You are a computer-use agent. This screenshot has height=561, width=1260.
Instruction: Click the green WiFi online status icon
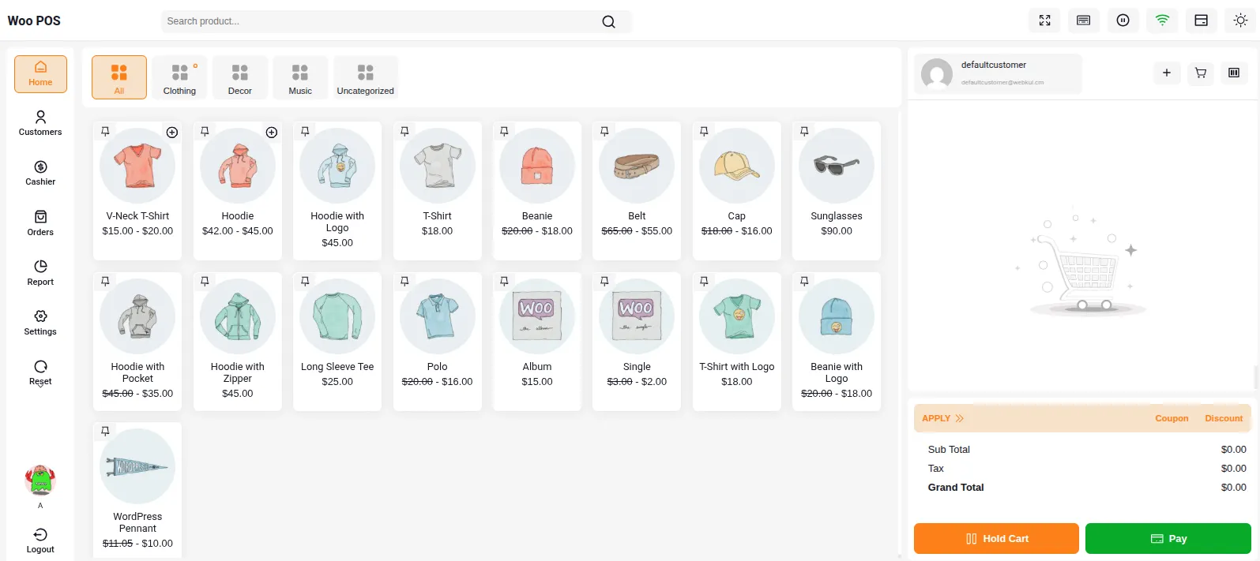(1162, 21)
